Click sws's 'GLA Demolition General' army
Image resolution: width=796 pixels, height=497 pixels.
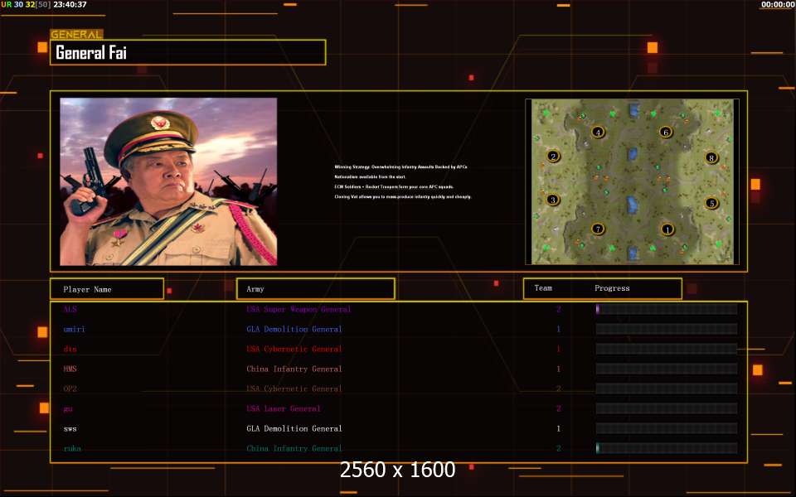[x=294, y=428]
